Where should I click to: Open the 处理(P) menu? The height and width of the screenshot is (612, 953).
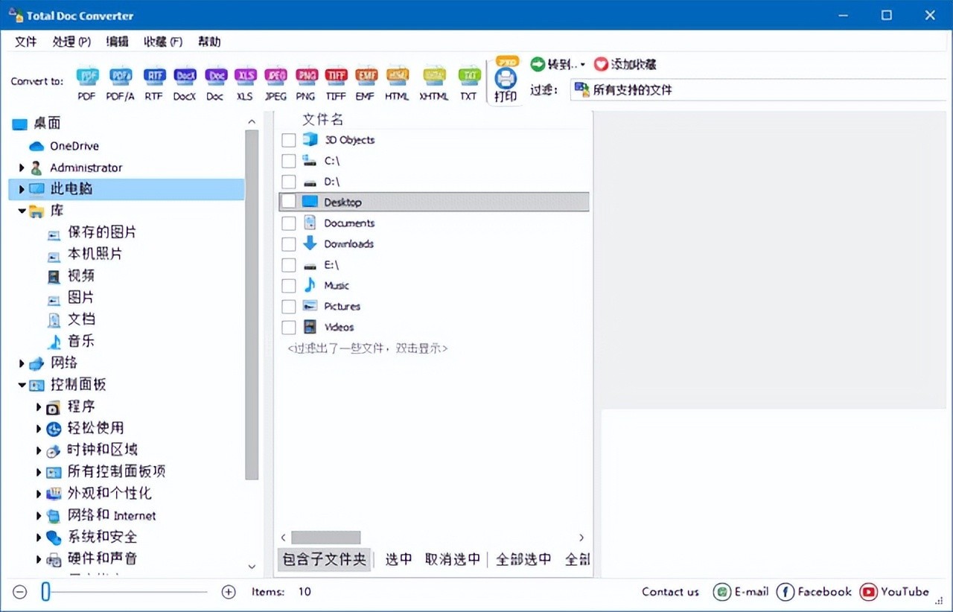pos(72,42)
